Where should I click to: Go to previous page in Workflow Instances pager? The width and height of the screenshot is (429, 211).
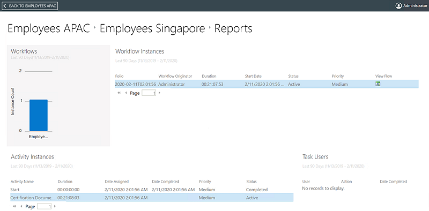126,93
